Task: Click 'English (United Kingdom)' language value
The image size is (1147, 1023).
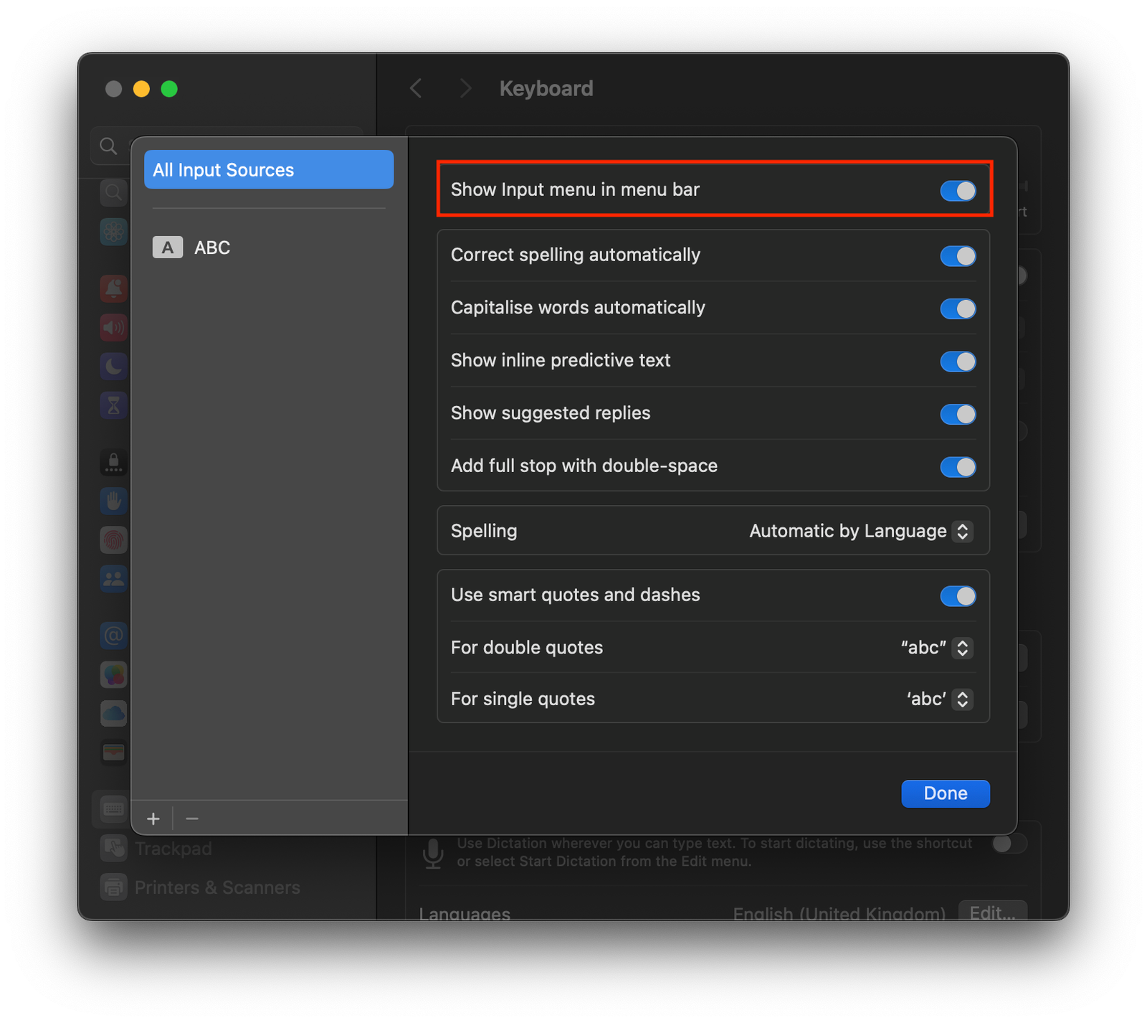Action: click(839, 914)
